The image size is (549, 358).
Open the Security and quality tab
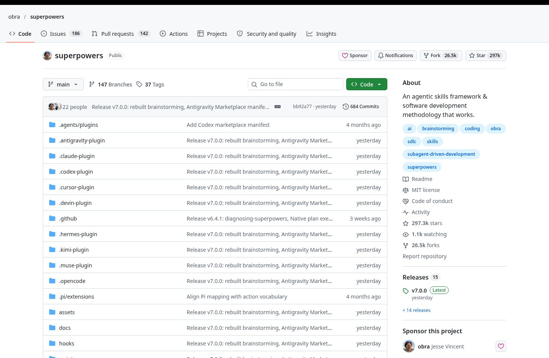tap(266, 34)
